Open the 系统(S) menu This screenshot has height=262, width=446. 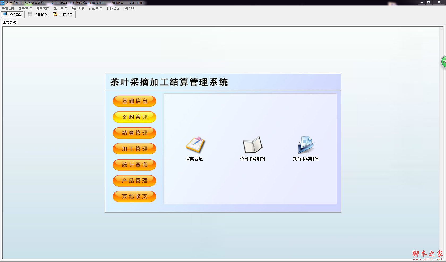[129, 8]
